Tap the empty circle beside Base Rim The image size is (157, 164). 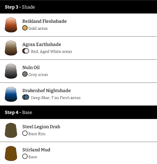(x=25, y=133)
